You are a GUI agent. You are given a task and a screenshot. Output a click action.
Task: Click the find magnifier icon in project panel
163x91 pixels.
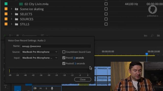click(x=152, y=36)
